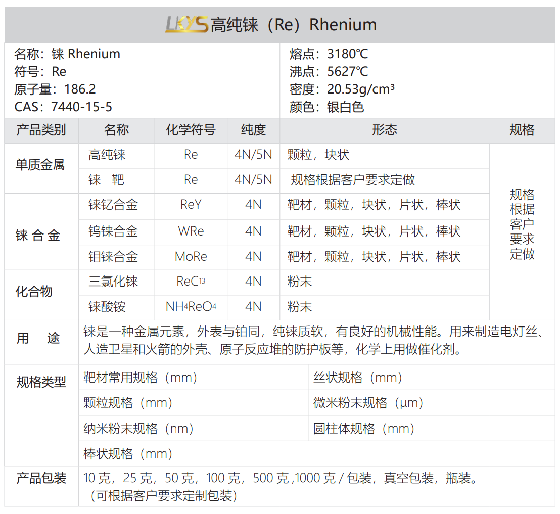560x514 pixels.
Task: Open 微米粉末规格（μm） specification entry
Action: point(368,403)
